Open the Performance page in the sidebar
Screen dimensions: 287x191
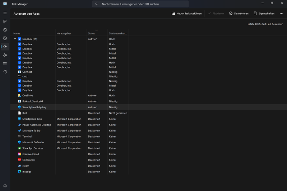[x=5, y=30]
